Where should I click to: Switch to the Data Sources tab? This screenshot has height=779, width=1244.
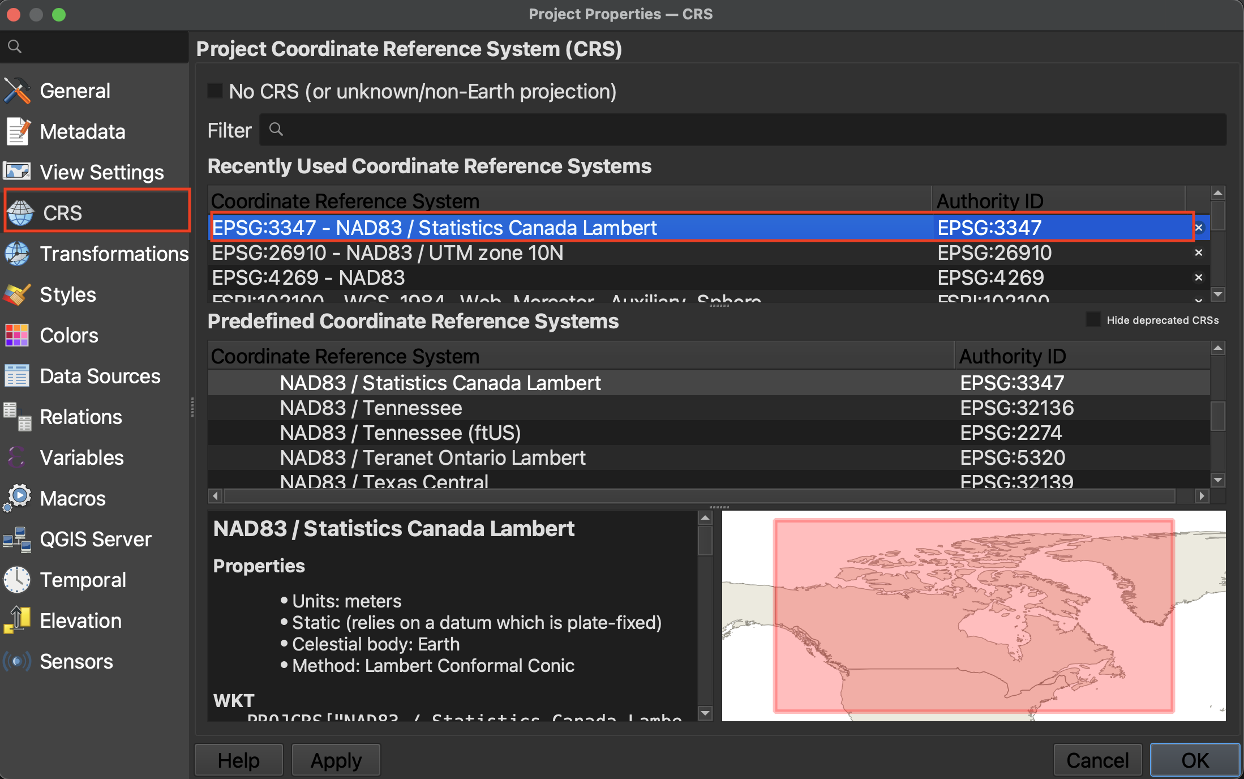100,376
